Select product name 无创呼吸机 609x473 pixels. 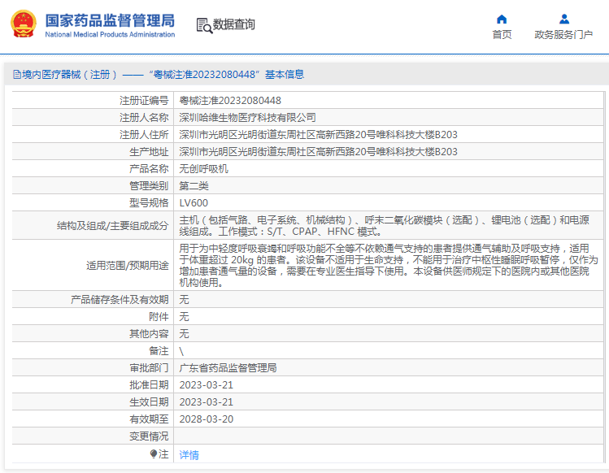click(203, 169)
